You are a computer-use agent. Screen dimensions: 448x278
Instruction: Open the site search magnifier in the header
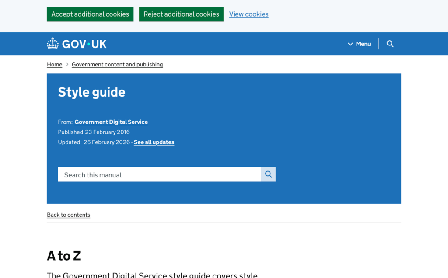pos(390,44)
